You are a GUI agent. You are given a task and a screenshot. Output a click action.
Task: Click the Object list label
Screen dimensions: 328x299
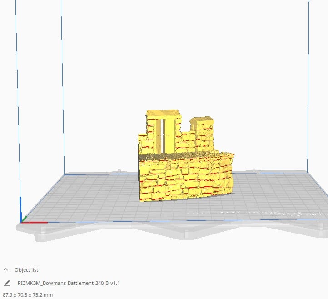[x=26, y=270]
